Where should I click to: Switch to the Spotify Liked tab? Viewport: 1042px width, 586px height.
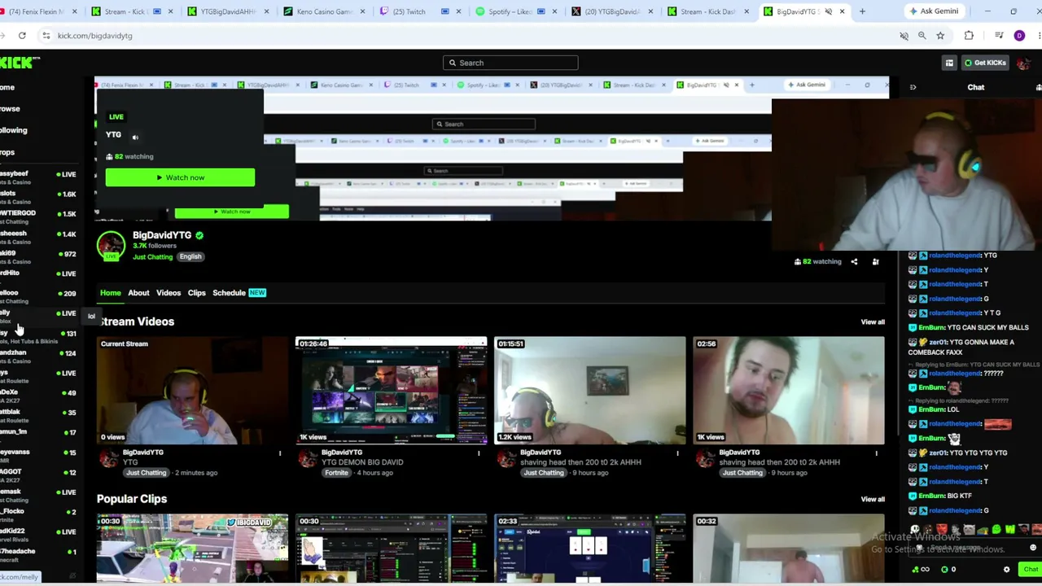pos(516,11)
